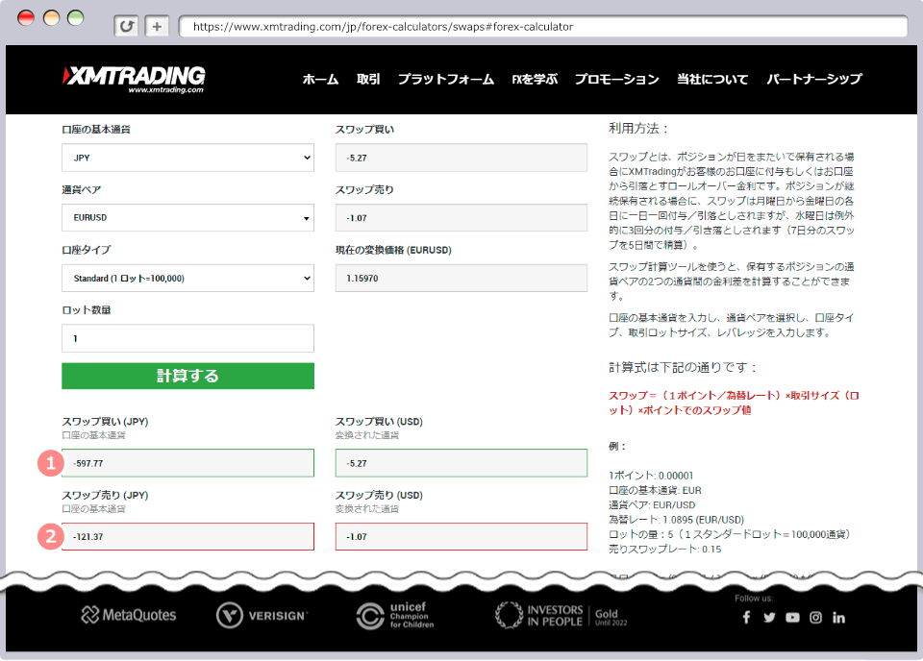Expand the account base currency JPY dropdown

pos(187,158)
